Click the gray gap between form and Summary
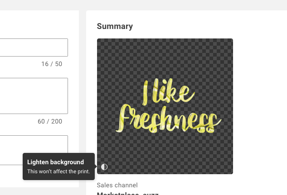The image size is (287, 195). click(83, 90)
